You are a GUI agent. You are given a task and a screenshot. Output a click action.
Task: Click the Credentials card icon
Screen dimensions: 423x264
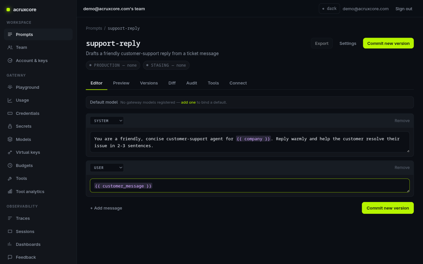(10, 113)
